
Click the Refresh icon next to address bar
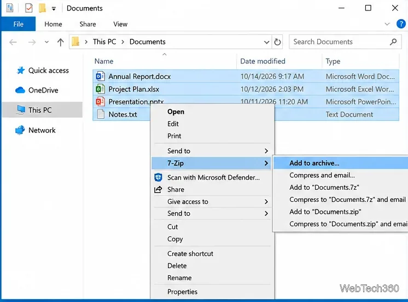[278, 42]
